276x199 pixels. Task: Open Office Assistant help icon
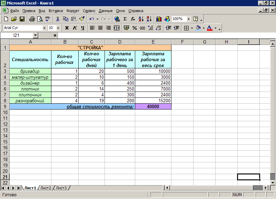tap(196, 19)
